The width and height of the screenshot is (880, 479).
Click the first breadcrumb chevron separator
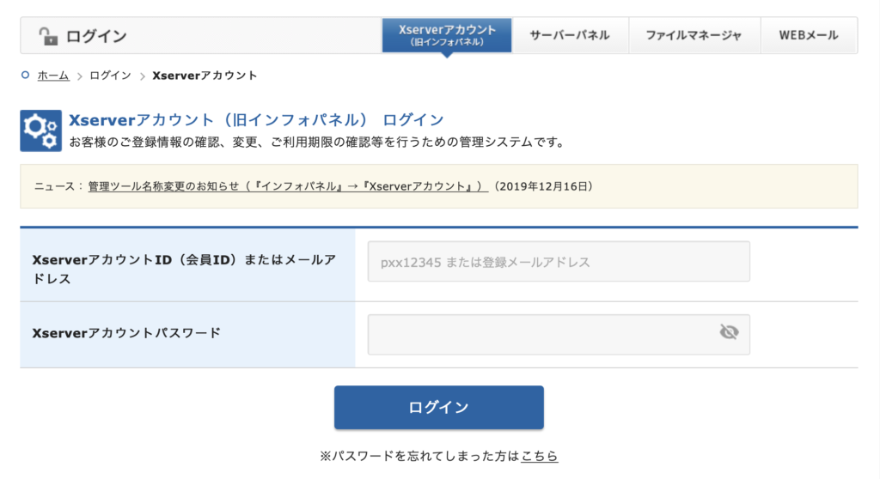[80, 76]
